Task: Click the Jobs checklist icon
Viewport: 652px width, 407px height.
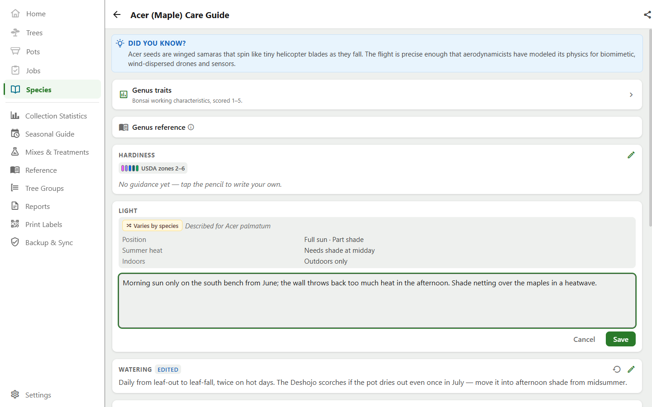Action: 15,71
